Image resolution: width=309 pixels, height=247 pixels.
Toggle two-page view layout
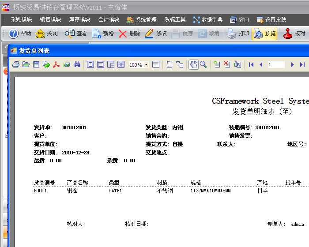tap(121, 64)
